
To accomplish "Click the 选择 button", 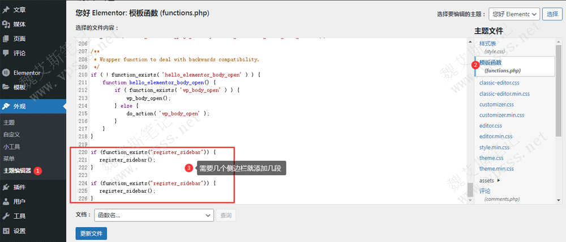I will click(552, 14).
